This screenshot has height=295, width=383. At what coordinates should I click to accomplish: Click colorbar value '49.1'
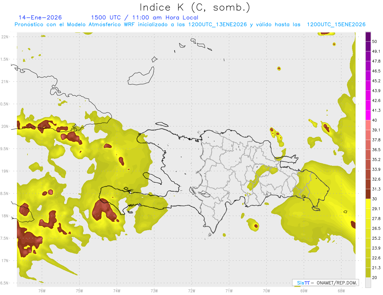(376, 51)
